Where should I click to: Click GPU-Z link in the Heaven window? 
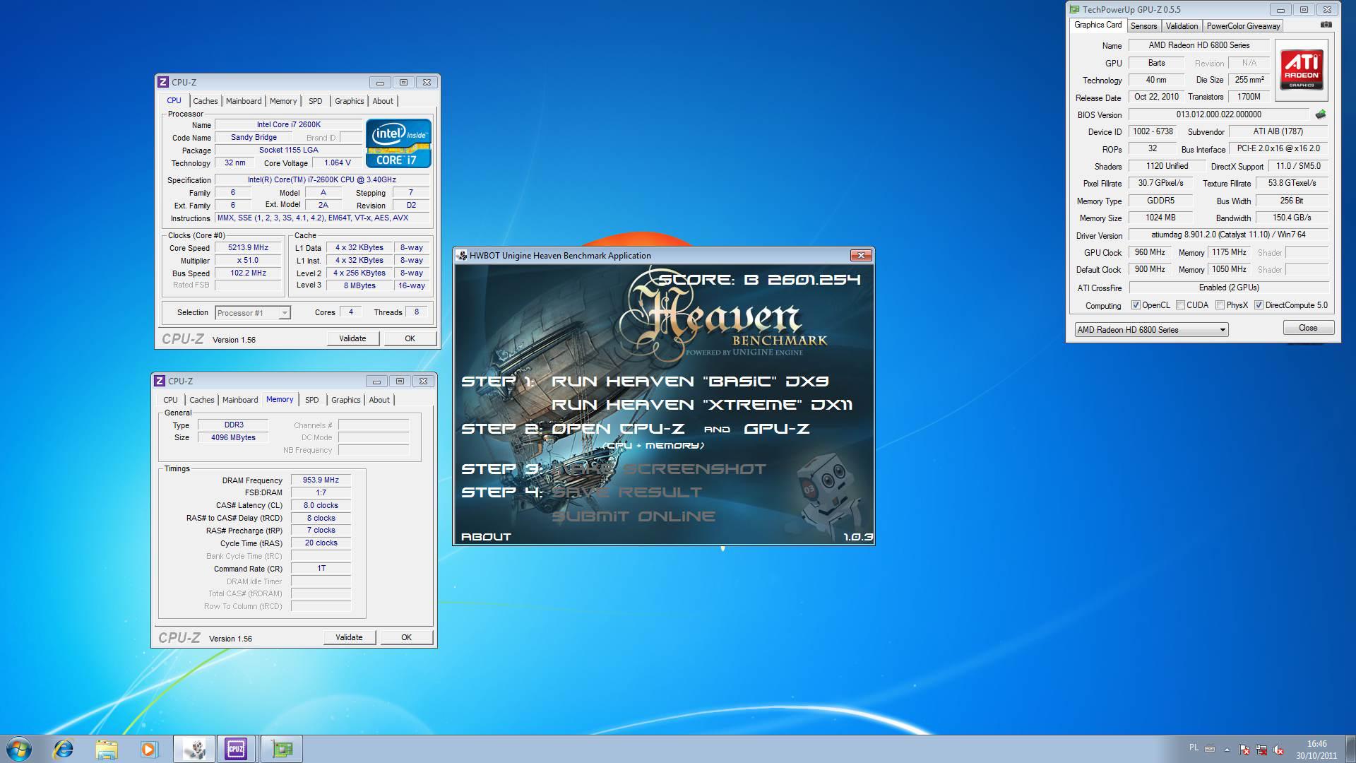(x=776, y=429)
